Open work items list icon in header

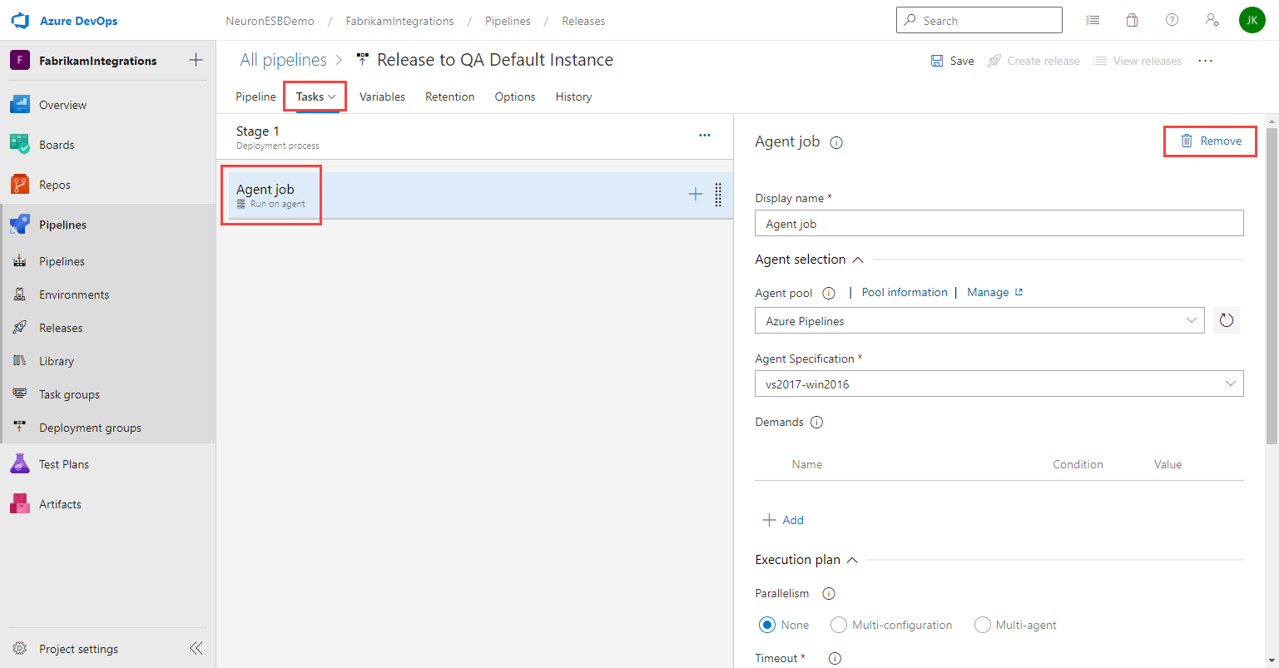[1093, 21]
